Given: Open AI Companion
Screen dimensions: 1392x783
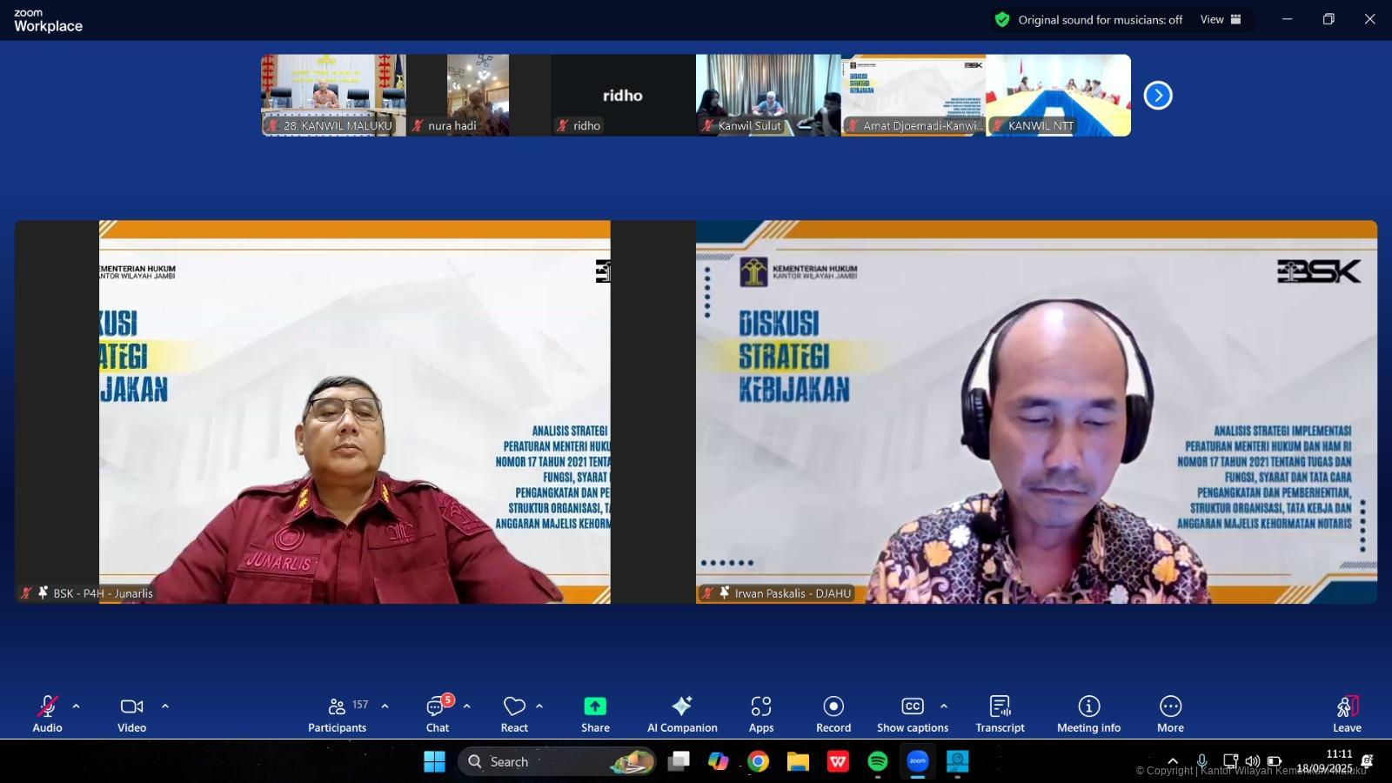Looking at the screenshot, I should pos(682,714).
